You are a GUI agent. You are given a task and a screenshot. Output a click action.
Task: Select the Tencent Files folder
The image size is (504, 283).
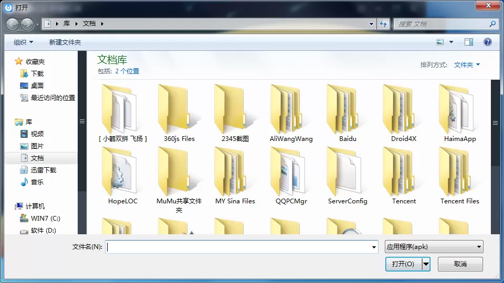[x=460, y=176]
